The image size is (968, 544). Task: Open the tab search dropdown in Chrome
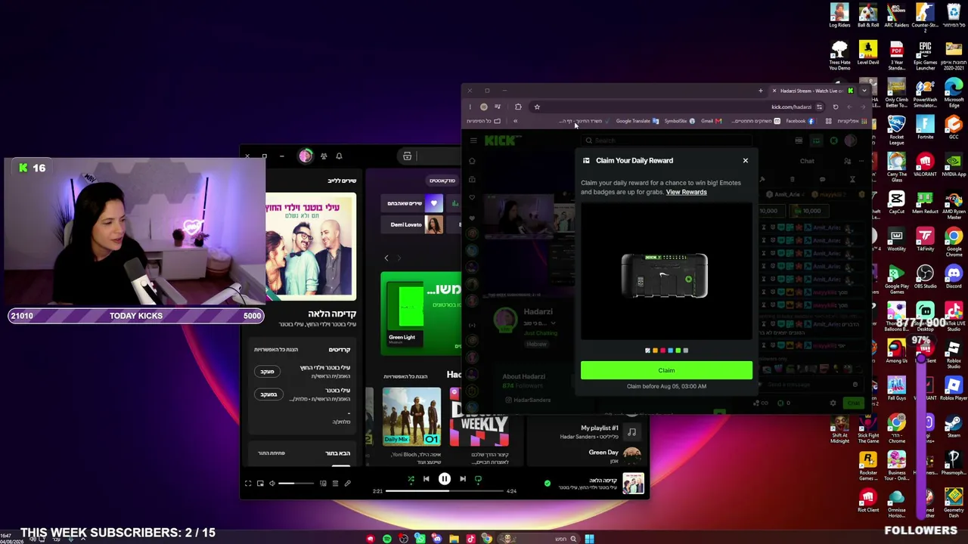[864, 91]
